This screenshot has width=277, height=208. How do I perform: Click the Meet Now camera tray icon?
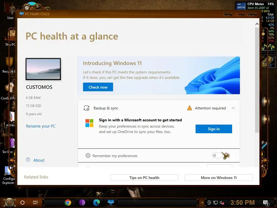click(x=209, y=203)
